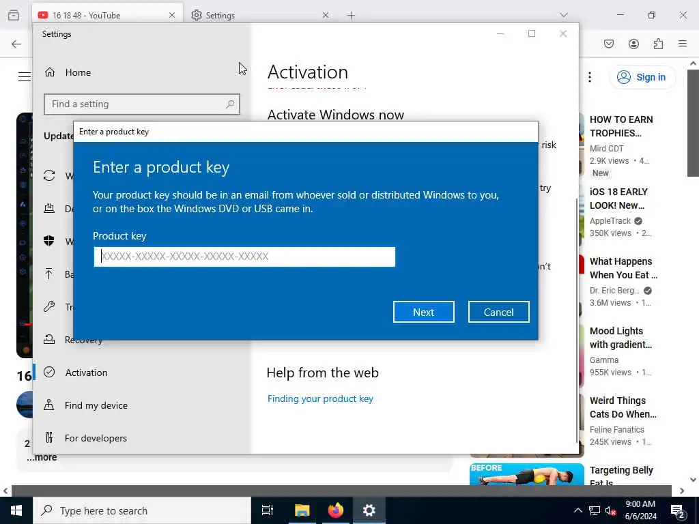
Task: Click the Windows Update sync icon in sidebar
Action: tap(49, 175)
